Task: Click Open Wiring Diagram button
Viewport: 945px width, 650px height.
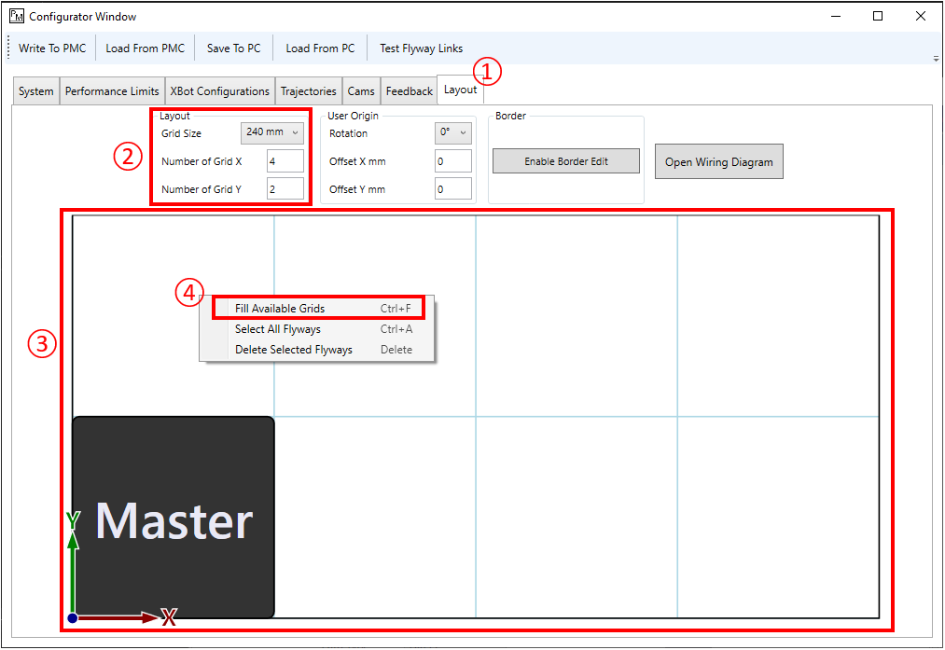Action: 718,162
